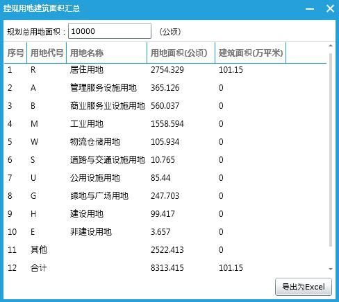The width and height of the screenshot is (339, 302).
Task: Click total building area 101.15 in 合计 row
Action: [231, 268]
